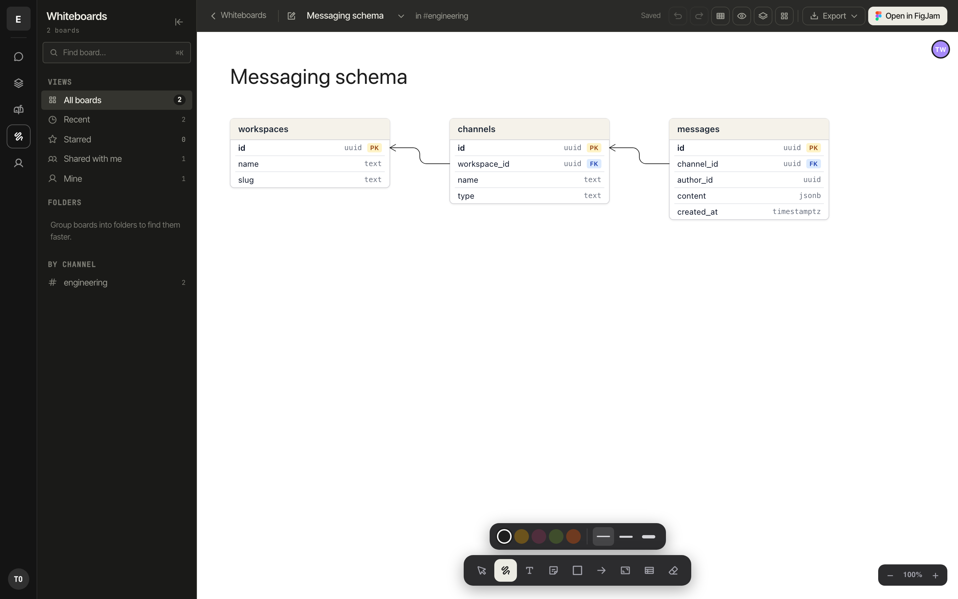
Task: Open megaphone icon in left rail
Action: pyautogui.click(x=19, y=109)
